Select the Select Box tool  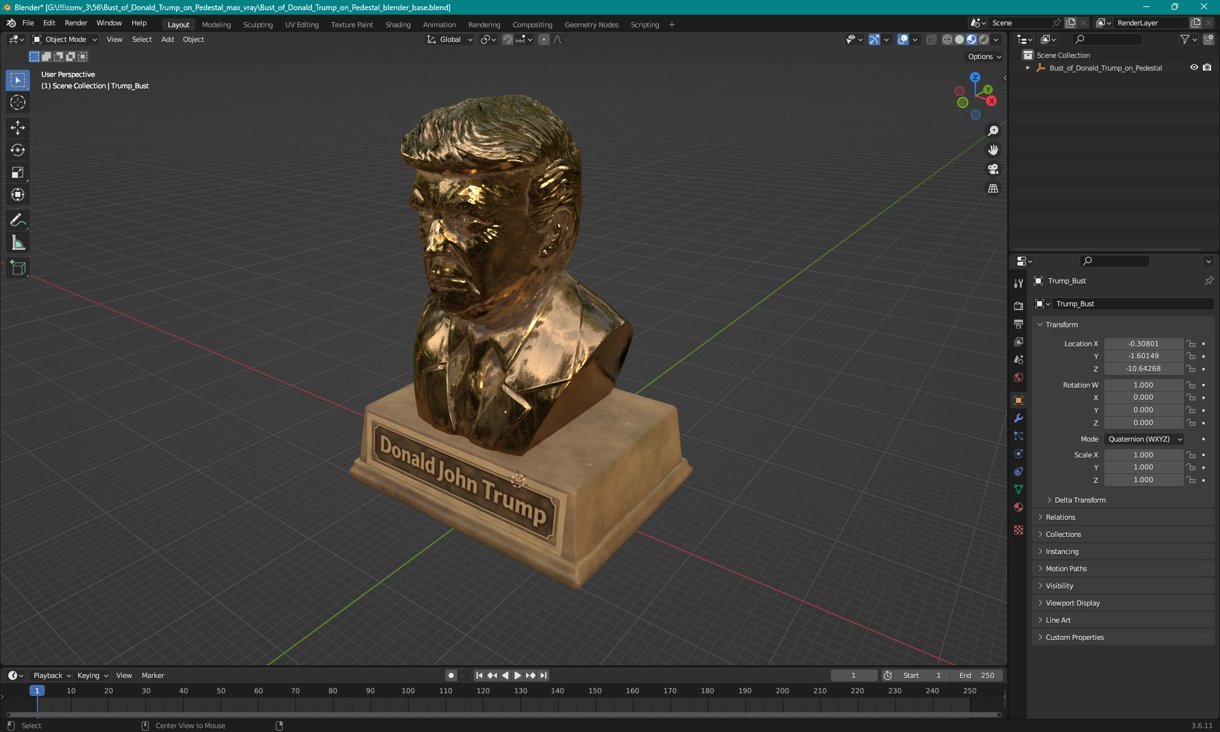(18, 80)
